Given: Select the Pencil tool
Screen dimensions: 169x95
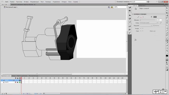Looking at the screenshot, I should coord(167,31).
